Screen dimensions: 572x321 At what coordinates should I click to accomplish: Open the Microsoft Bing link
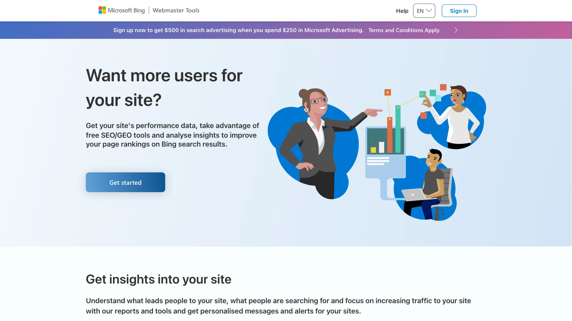(x=126, y=10)
